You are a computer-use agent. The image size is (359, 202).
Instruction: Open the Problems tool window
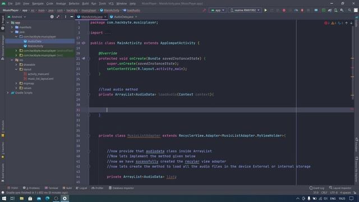pyautogui.click(x=31, y=188)
